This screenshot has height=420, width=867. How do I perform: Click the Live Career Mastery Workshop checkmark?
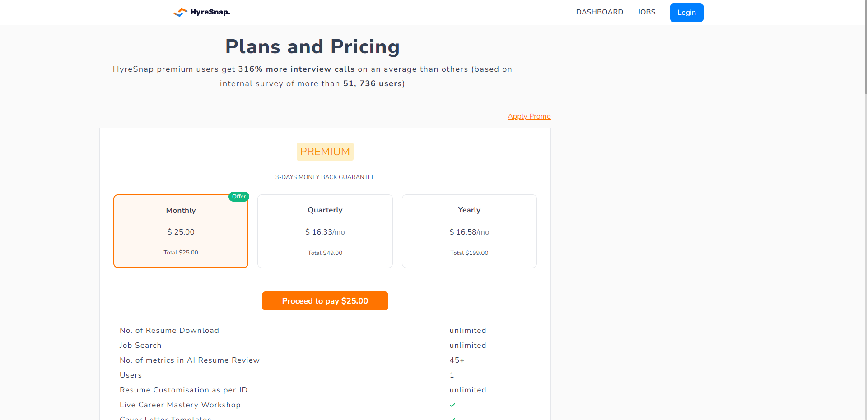pos(452,405)
